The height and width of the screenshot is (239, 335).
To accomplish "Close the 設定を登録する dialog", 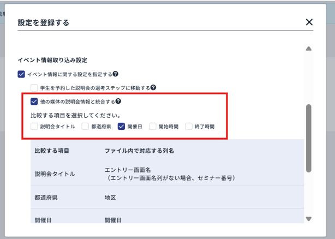I will [309, 22].
